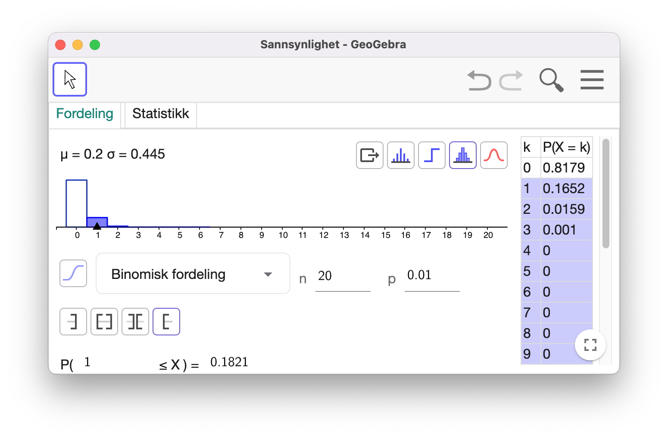668x438 pixels.
Task: Click the n parameter input field
Action: pyautogui.click(x=343, y=276)
